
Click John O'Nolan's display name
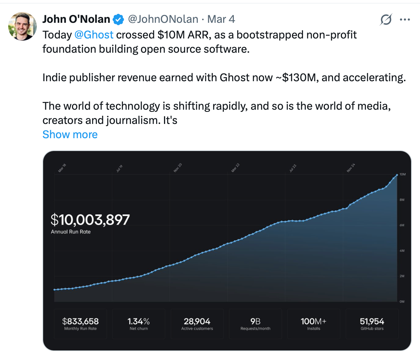click(76, 19)
